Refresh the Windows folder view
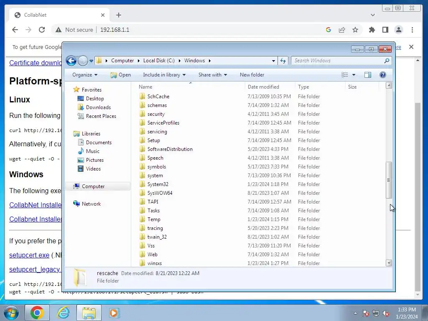Viewport: 428px width, 321px height. click(x=283, y=61)
